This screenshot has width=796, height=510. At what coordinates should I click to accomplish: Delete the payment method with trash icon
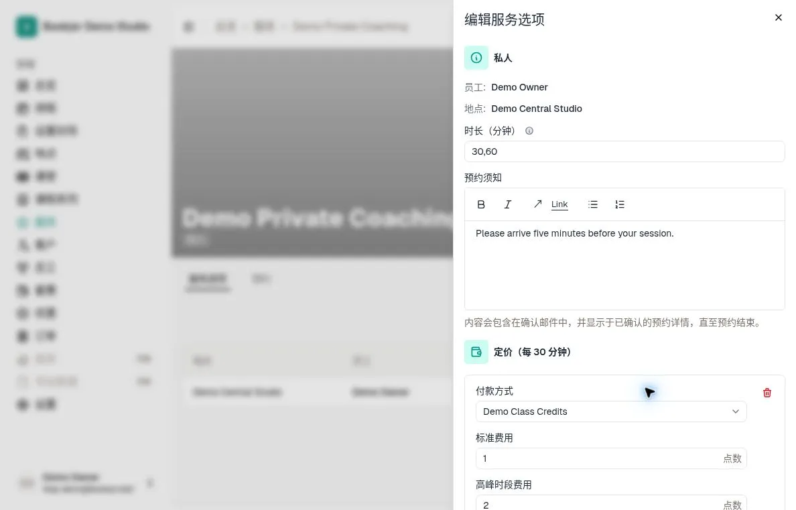click(767, 393)
